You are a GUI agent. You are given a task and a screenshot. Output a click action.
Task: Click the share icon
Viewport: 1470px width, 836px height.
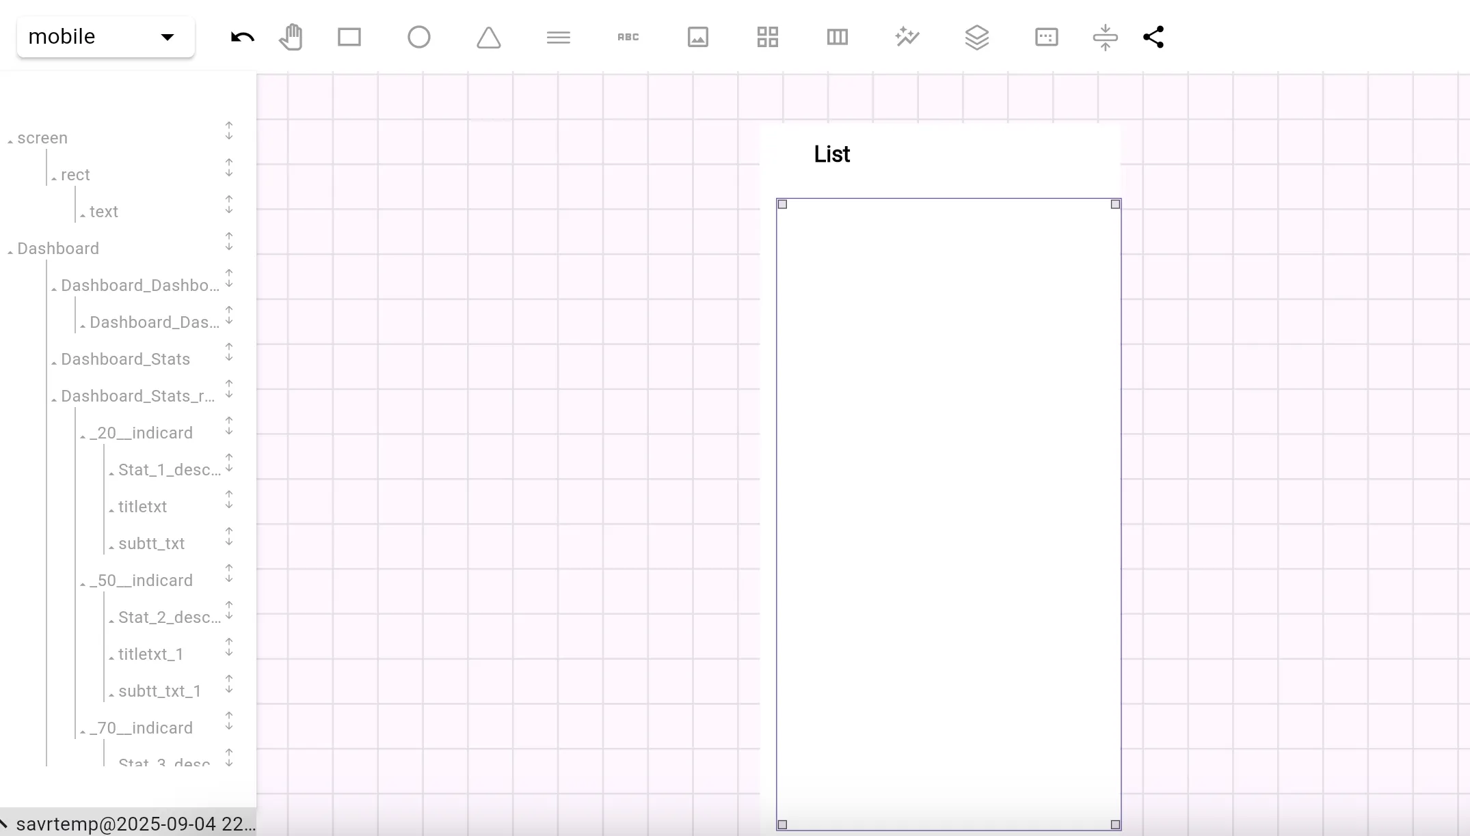pos(1153,37)
